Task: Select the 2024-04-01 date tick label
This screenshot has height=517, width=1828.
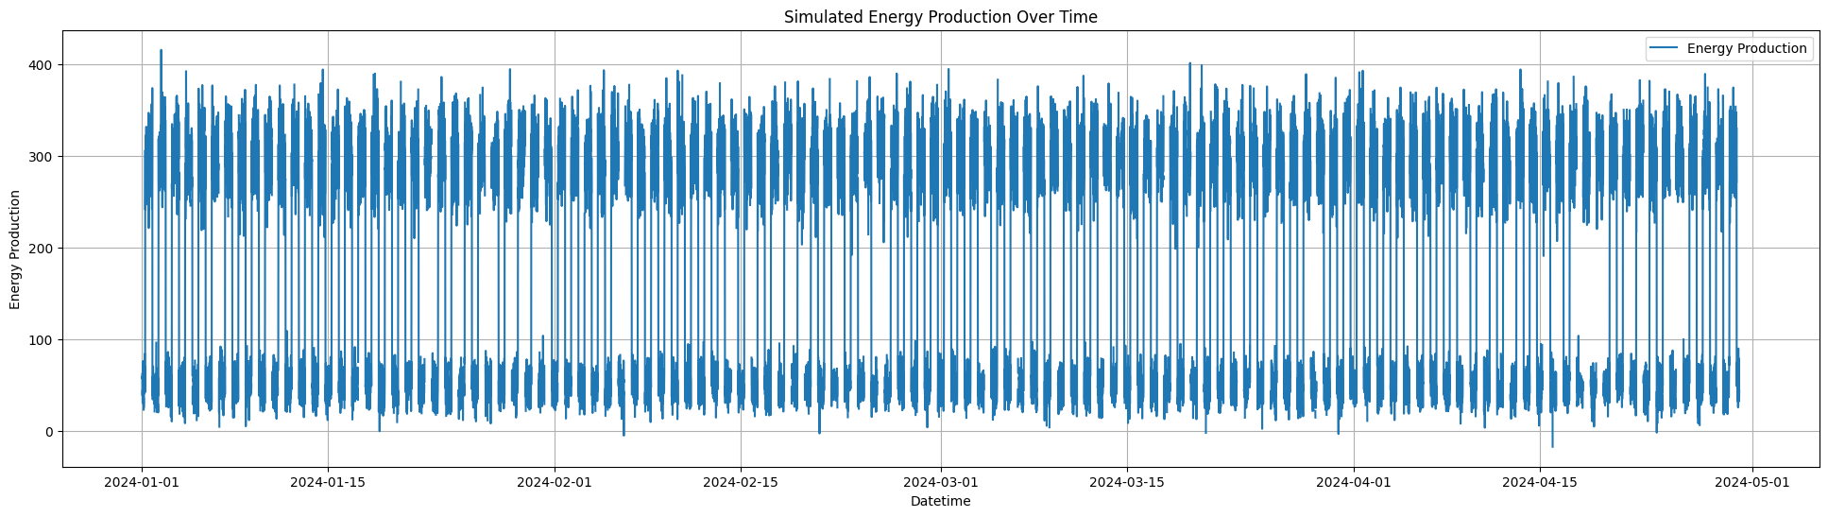Action: click(1354, 482)
